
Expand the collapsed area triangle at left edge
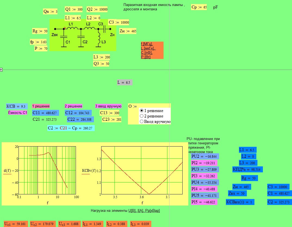1,70
